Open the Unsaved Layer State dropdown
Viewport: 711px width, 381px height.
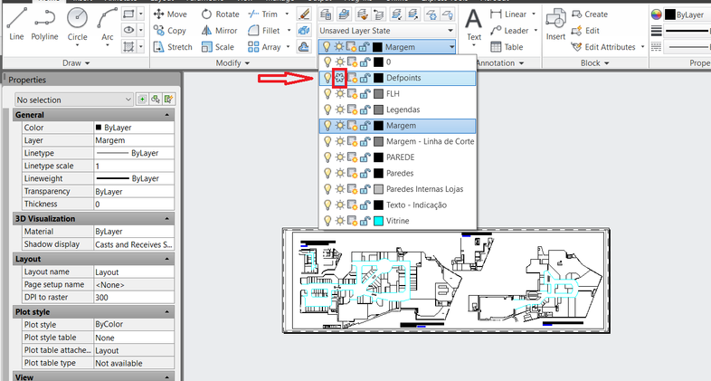(386, 31)
